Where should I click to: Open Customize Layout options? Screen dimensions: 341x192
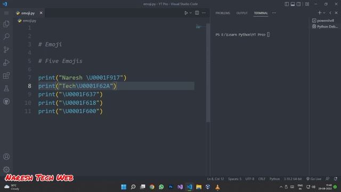coord(307,4)
